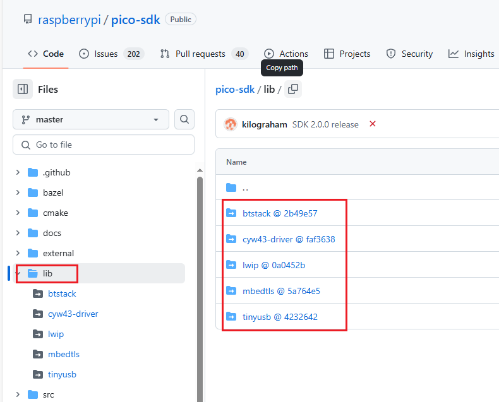Select src folder in file tree

40,394
